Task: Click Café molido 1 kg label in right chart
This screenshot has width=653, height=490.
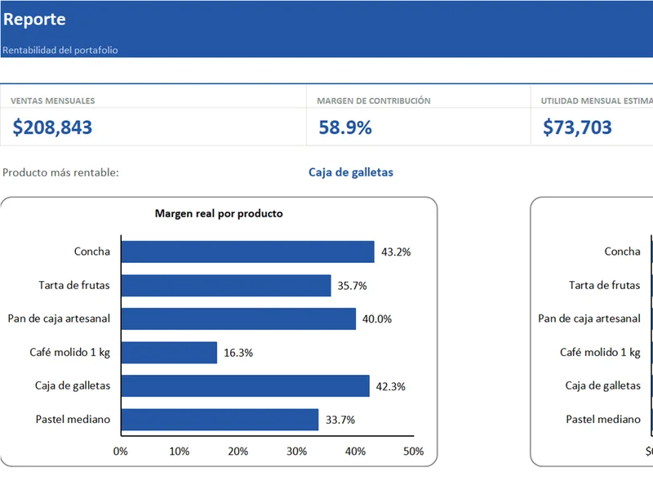Action: click(600, 353)
